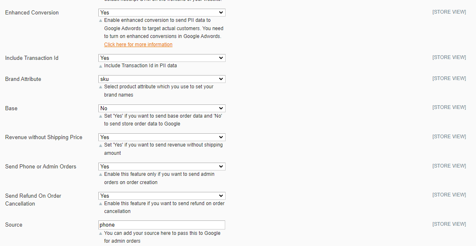The image size is (476, 246).
Task: Open Revenue without Shipping Price dropdown
Action: point(162,137)
